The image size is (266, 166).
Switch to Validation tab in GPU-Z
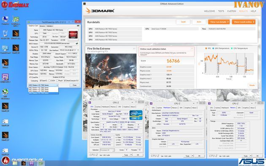pyautogui.click(x=49, y=26)
